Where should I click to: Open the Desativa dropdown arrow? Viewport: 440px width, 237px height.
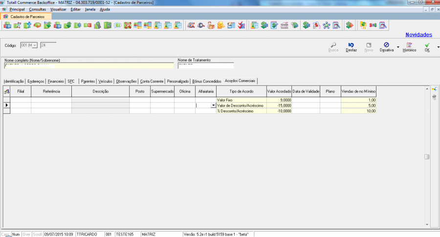pos(397,47)
